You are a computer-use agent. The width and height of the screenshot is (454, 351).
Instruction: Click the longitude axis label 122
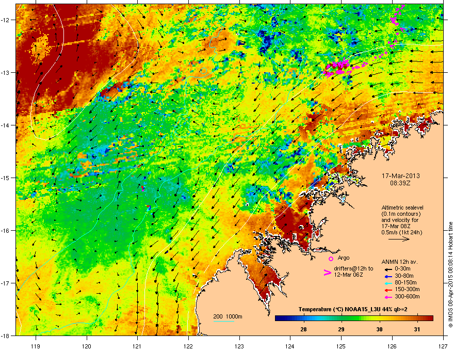tap(188, 346)
